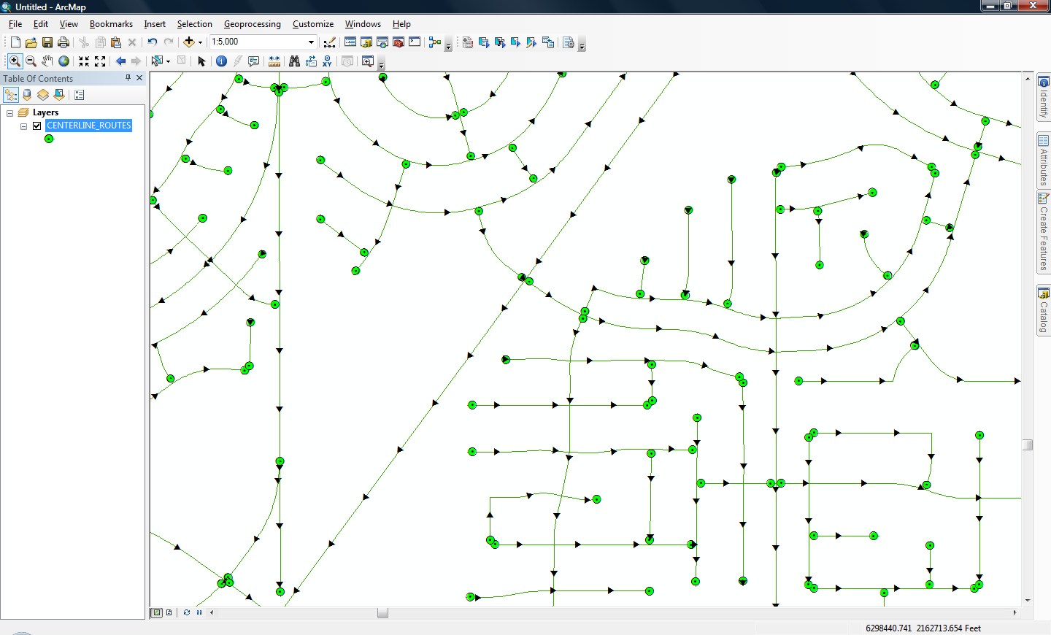Select List By Visibility in TOC
The width and height of the screenshot is (1051, 635).
tap(43, 95)
